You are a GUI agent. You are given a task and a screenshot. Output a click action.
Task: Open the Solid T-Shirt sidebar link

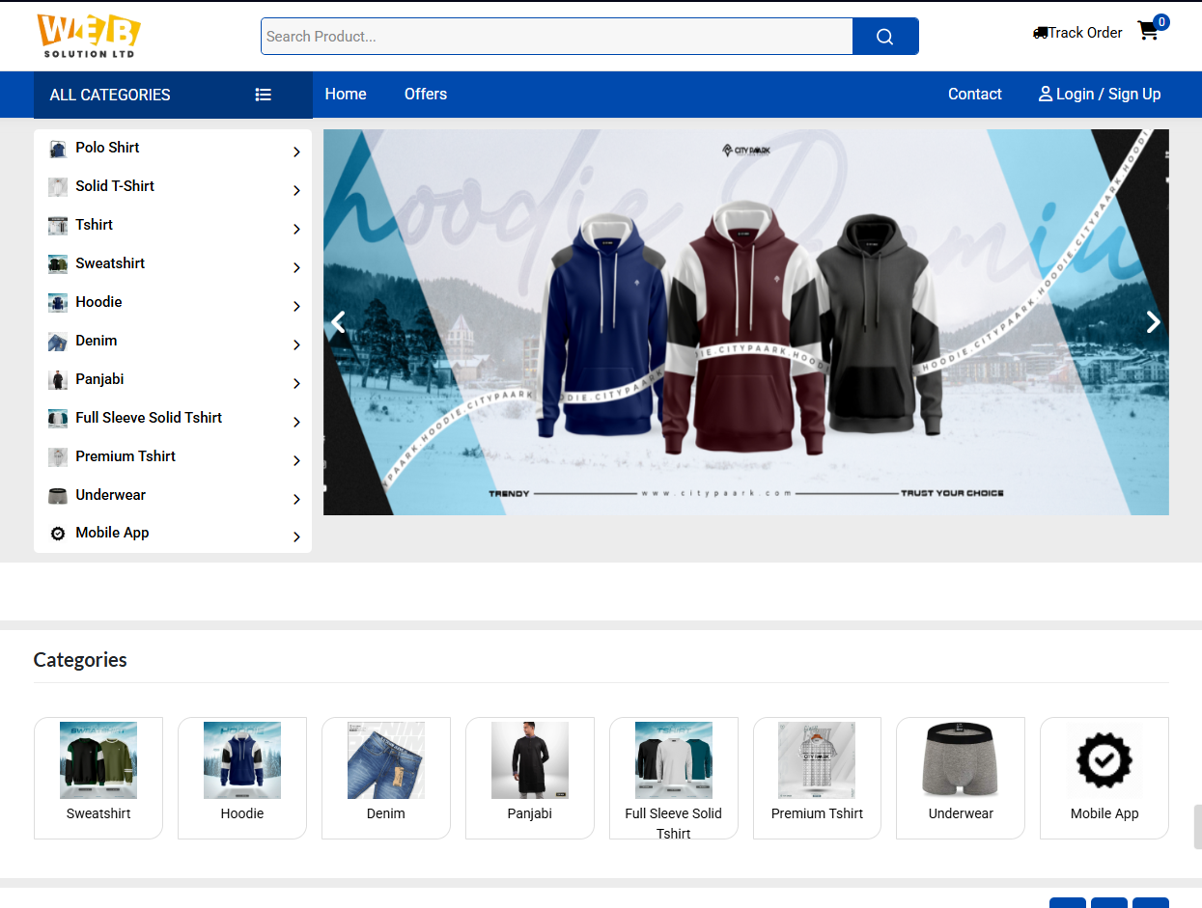[115, 186]
